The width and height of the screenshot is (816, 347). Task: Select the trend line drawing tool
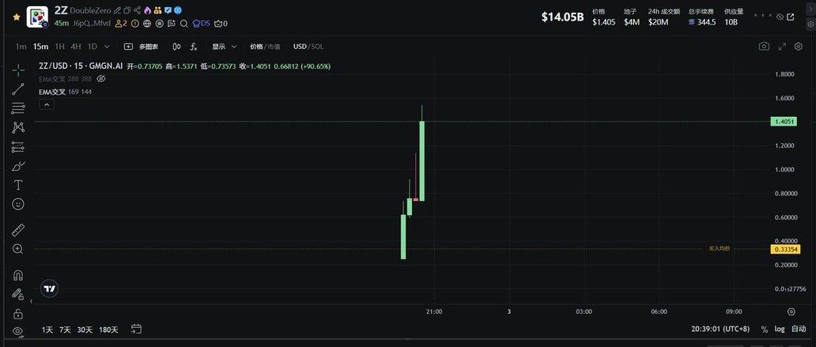tap(18, 89)
